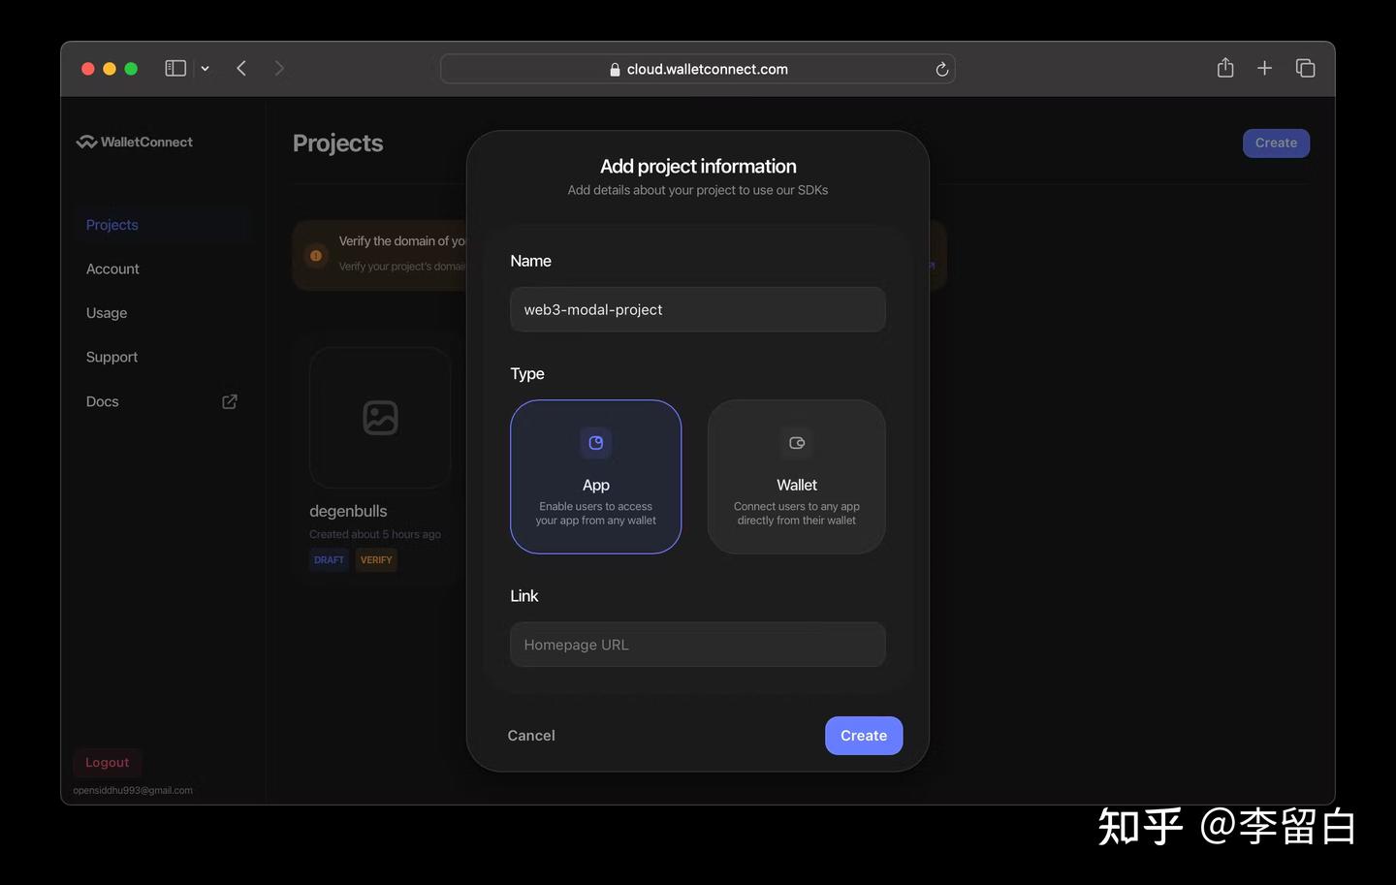Edit the Name field containing web3-modal-project

click(698, 309)
